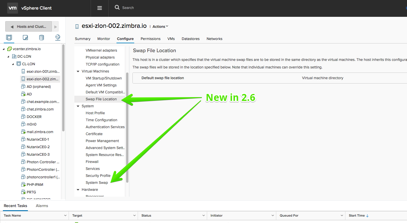
Task: Click the NutanixCE0-1 VM icon
Action: pos(24,139)
